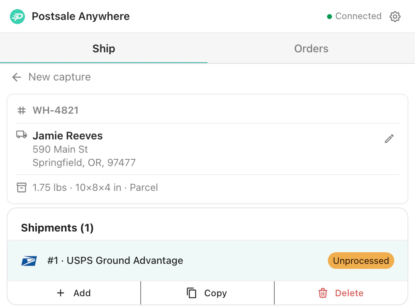Click the Postsale Anywhere title text
The image size is (415, 307).
(x=81, y=17)
